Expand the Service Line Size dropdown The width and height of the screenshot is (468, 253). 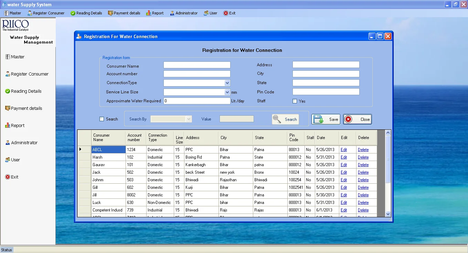click(x=227, y=92)
